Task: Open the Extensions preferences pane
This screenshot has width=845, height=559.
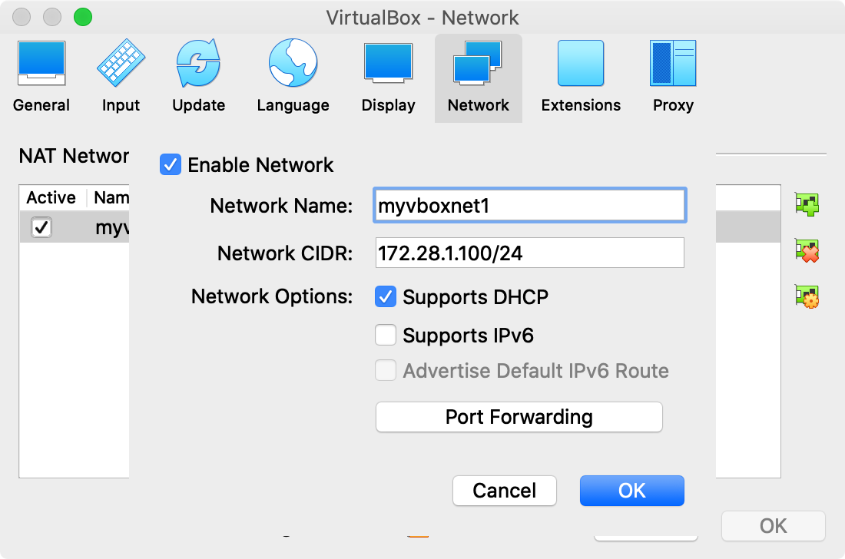Action: (x=581, y=77)
